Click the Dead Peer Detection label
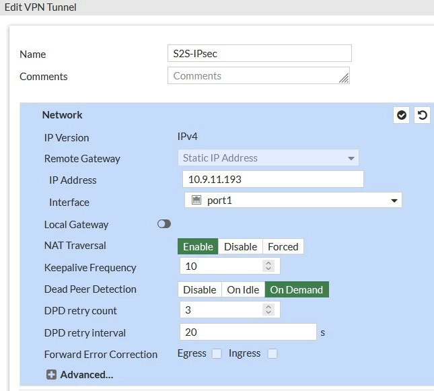 [90, 289]
